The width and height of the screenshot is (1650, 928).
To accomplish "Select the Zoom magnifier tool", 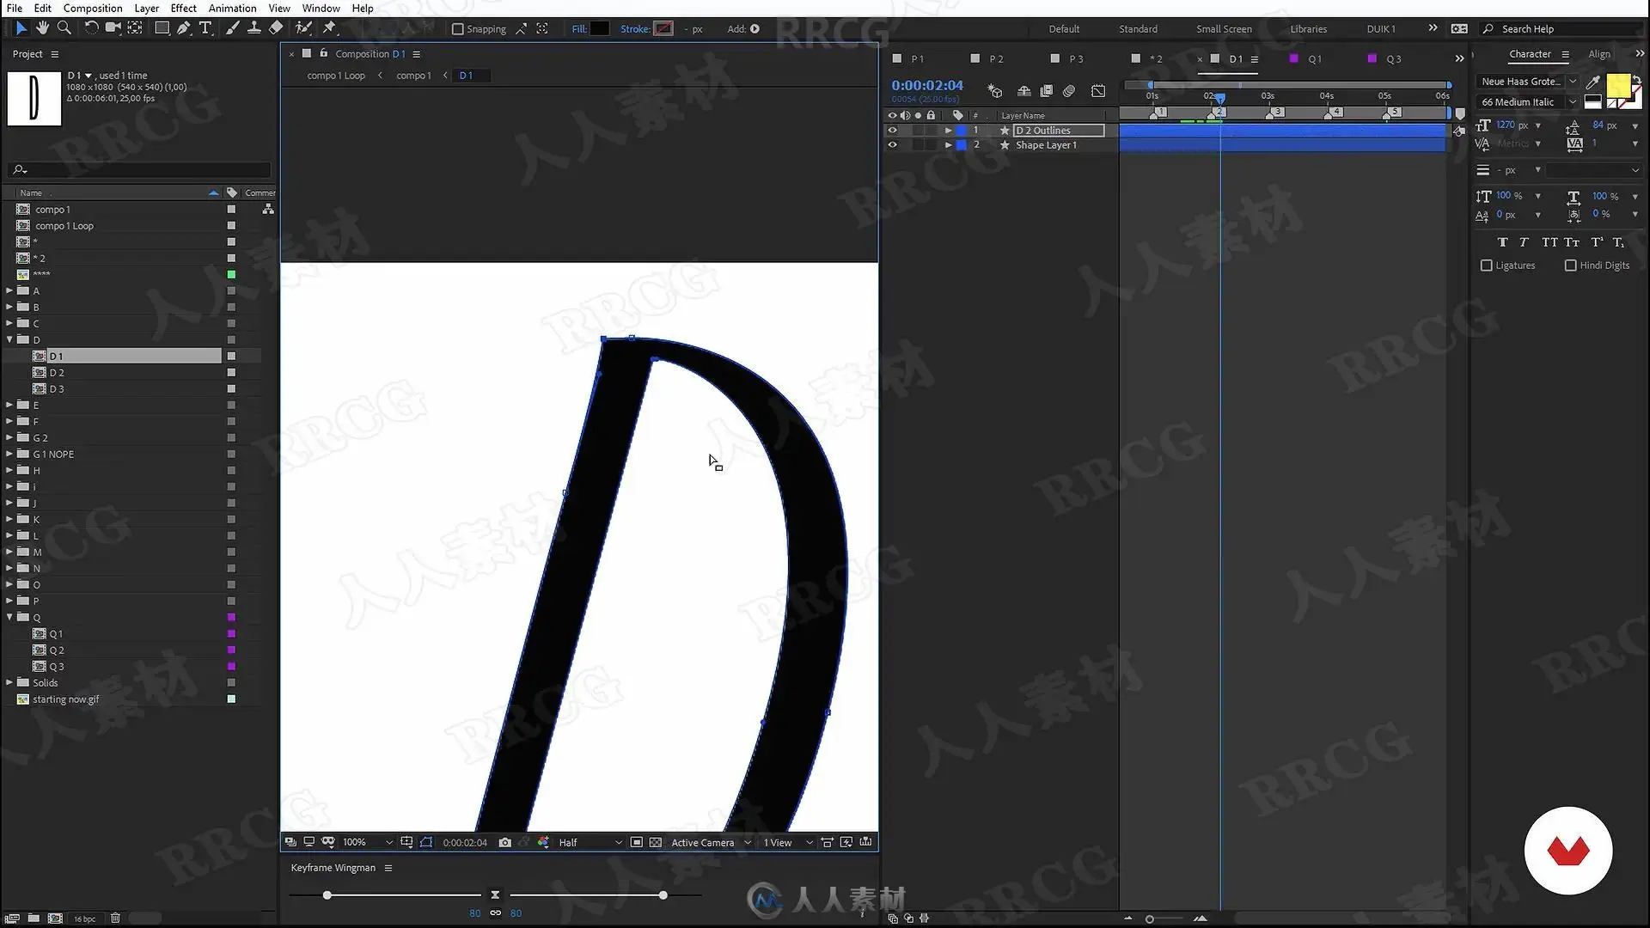I will tap(64, 28).
